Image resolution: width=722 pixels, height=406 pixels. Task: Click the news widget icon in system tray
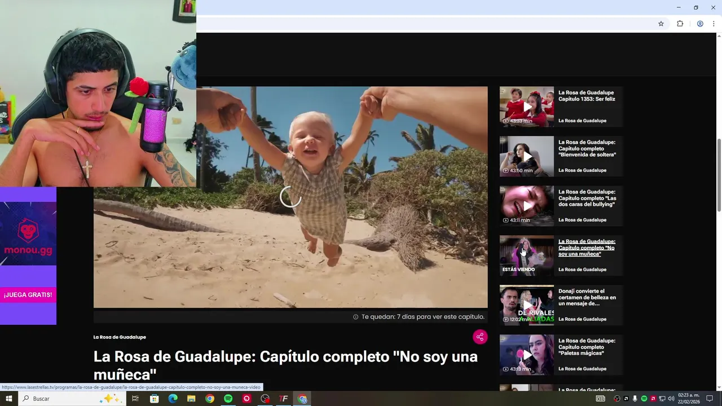601,399
